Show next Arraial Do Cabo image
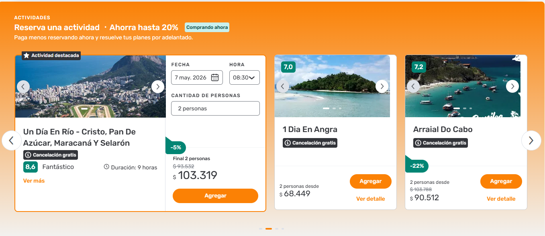545x236 pixels. click(x=512, y=86)
